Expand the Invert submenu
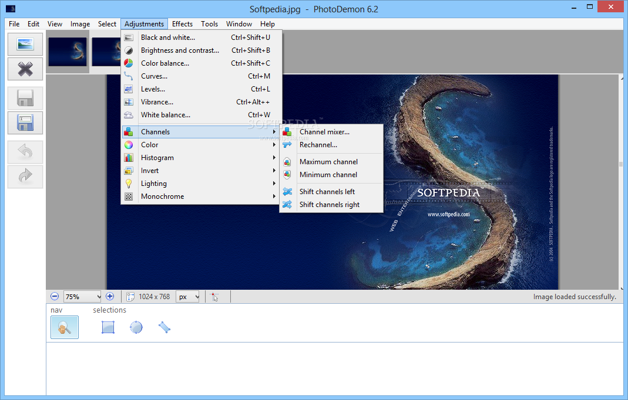 point(202,171)
